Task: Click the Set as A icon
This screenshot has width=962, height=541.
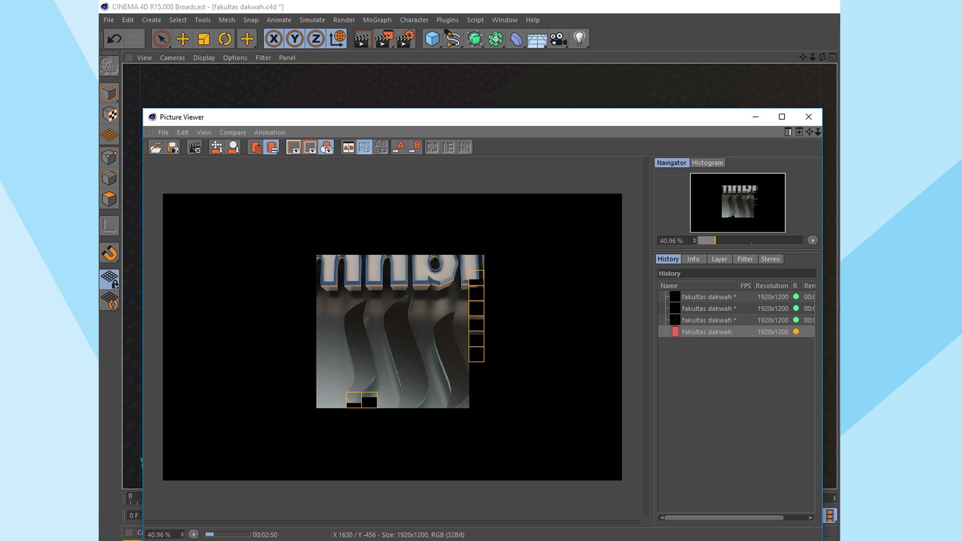Action: point(398,147)
